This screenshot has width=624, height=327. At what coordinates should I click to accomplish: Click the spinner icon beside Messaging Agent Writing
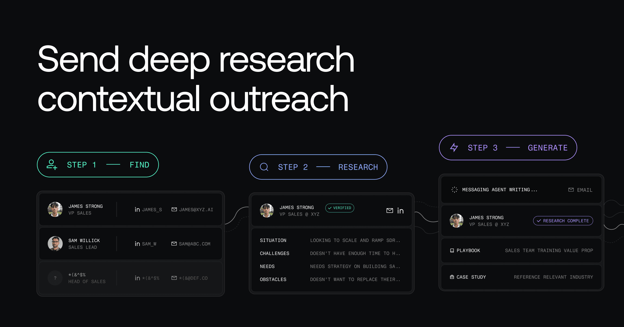(x=454, y=190)
